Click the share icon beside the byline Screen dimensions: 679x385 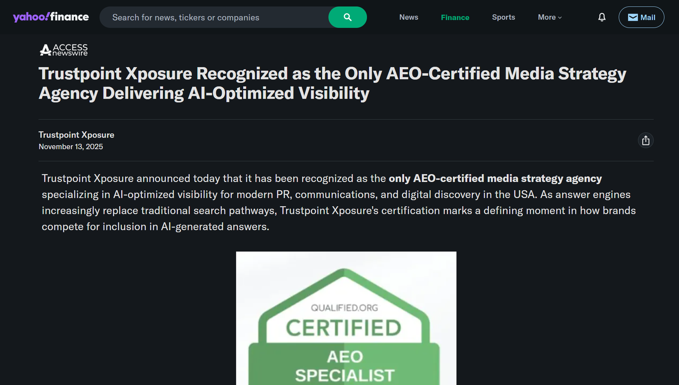tap(645, 140)
